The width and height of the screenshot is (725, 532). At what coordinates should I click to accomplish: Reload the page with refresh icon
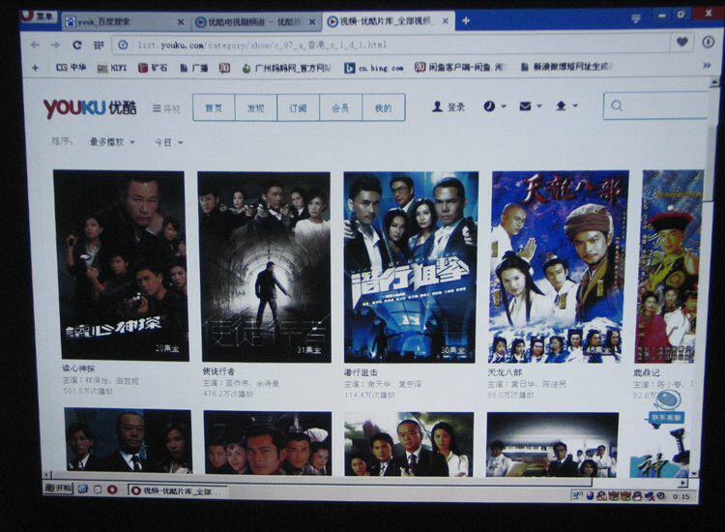coord(77,44)
